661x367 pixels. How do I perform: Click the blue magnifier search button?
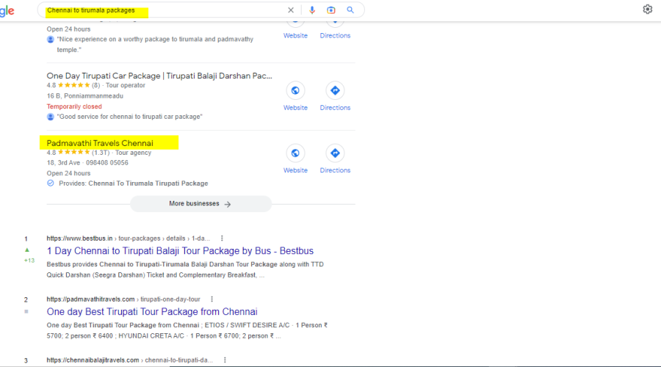click(x=350, y=10)
